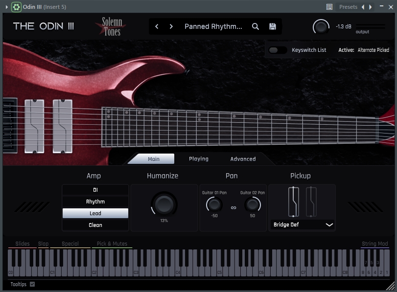The image size is (397, 292).
Task: Click the previous preset arrow
Action: click(x=157, y=26)
